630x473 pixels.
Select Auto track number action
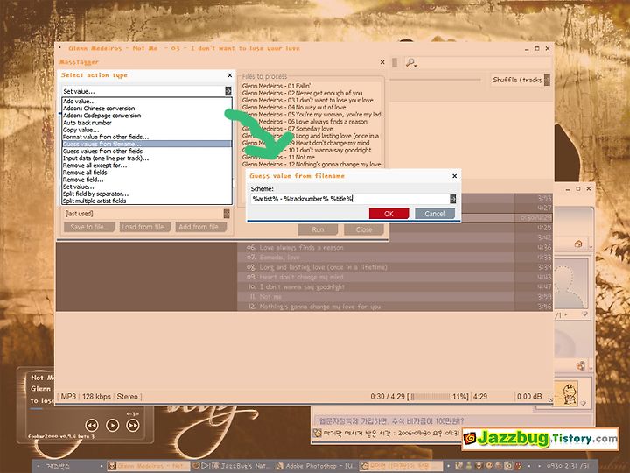(x=147, y=123)
